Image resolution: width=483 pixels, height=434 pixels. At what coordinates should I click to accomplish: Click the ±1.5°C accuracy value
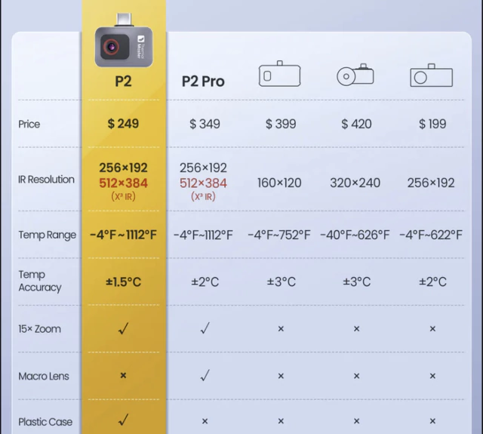click(x=123, y=282)
